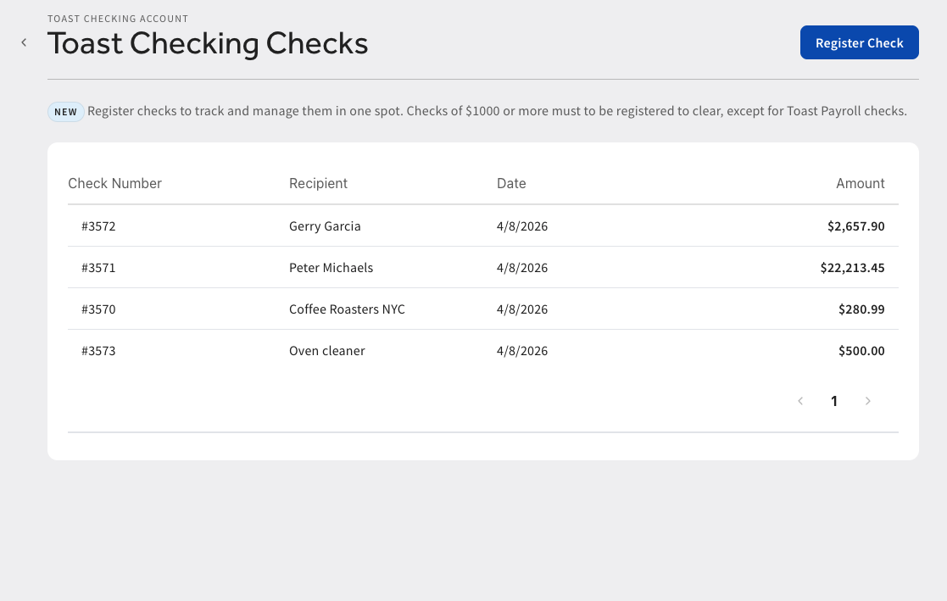
Task: Click the Register Check button
Action: tap(860, 42)
